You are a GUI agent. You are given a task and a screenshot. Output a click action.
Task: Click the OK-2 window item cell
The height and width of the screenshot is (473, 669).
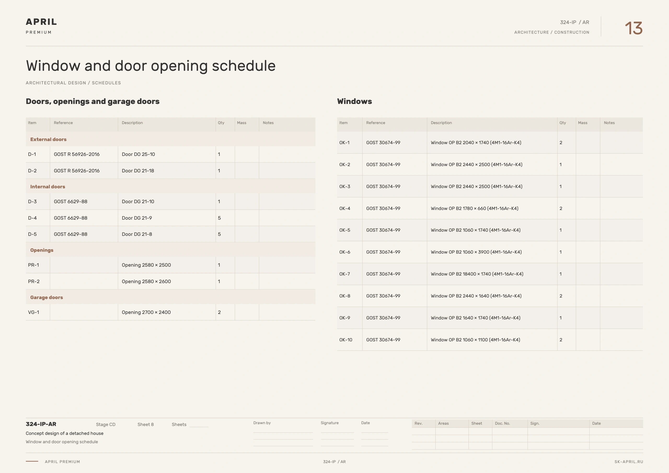(x=350, y=165)
